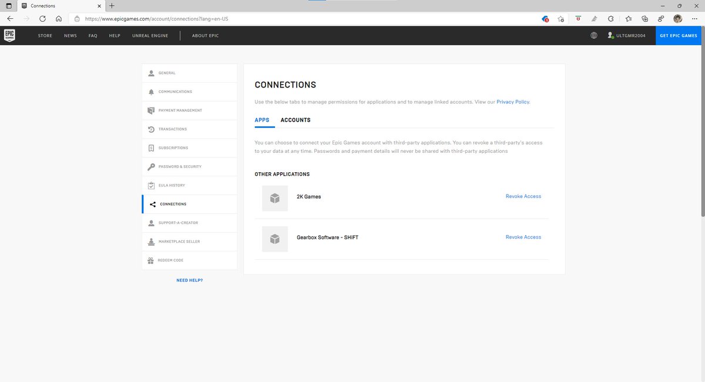Go to Password & Security

[x=190, y=167]
